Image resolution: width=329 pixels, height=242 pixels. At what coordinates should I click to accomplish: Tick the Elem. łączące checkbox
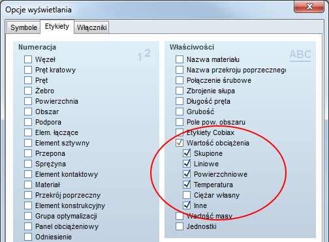[x=28, y=132]
